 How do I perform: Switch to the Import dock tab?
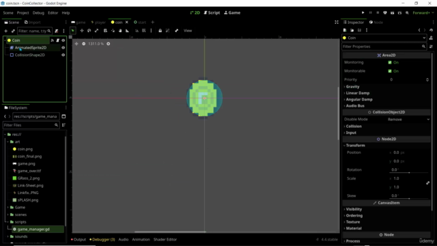[x=33, y=23]
